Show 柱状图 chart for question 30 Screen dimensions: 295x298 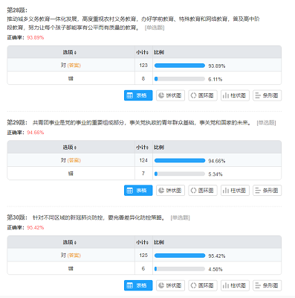(235, 285)
